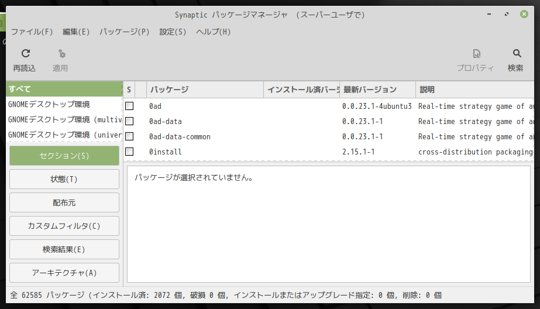Maximize the Synaptic window

pos(507,14)
